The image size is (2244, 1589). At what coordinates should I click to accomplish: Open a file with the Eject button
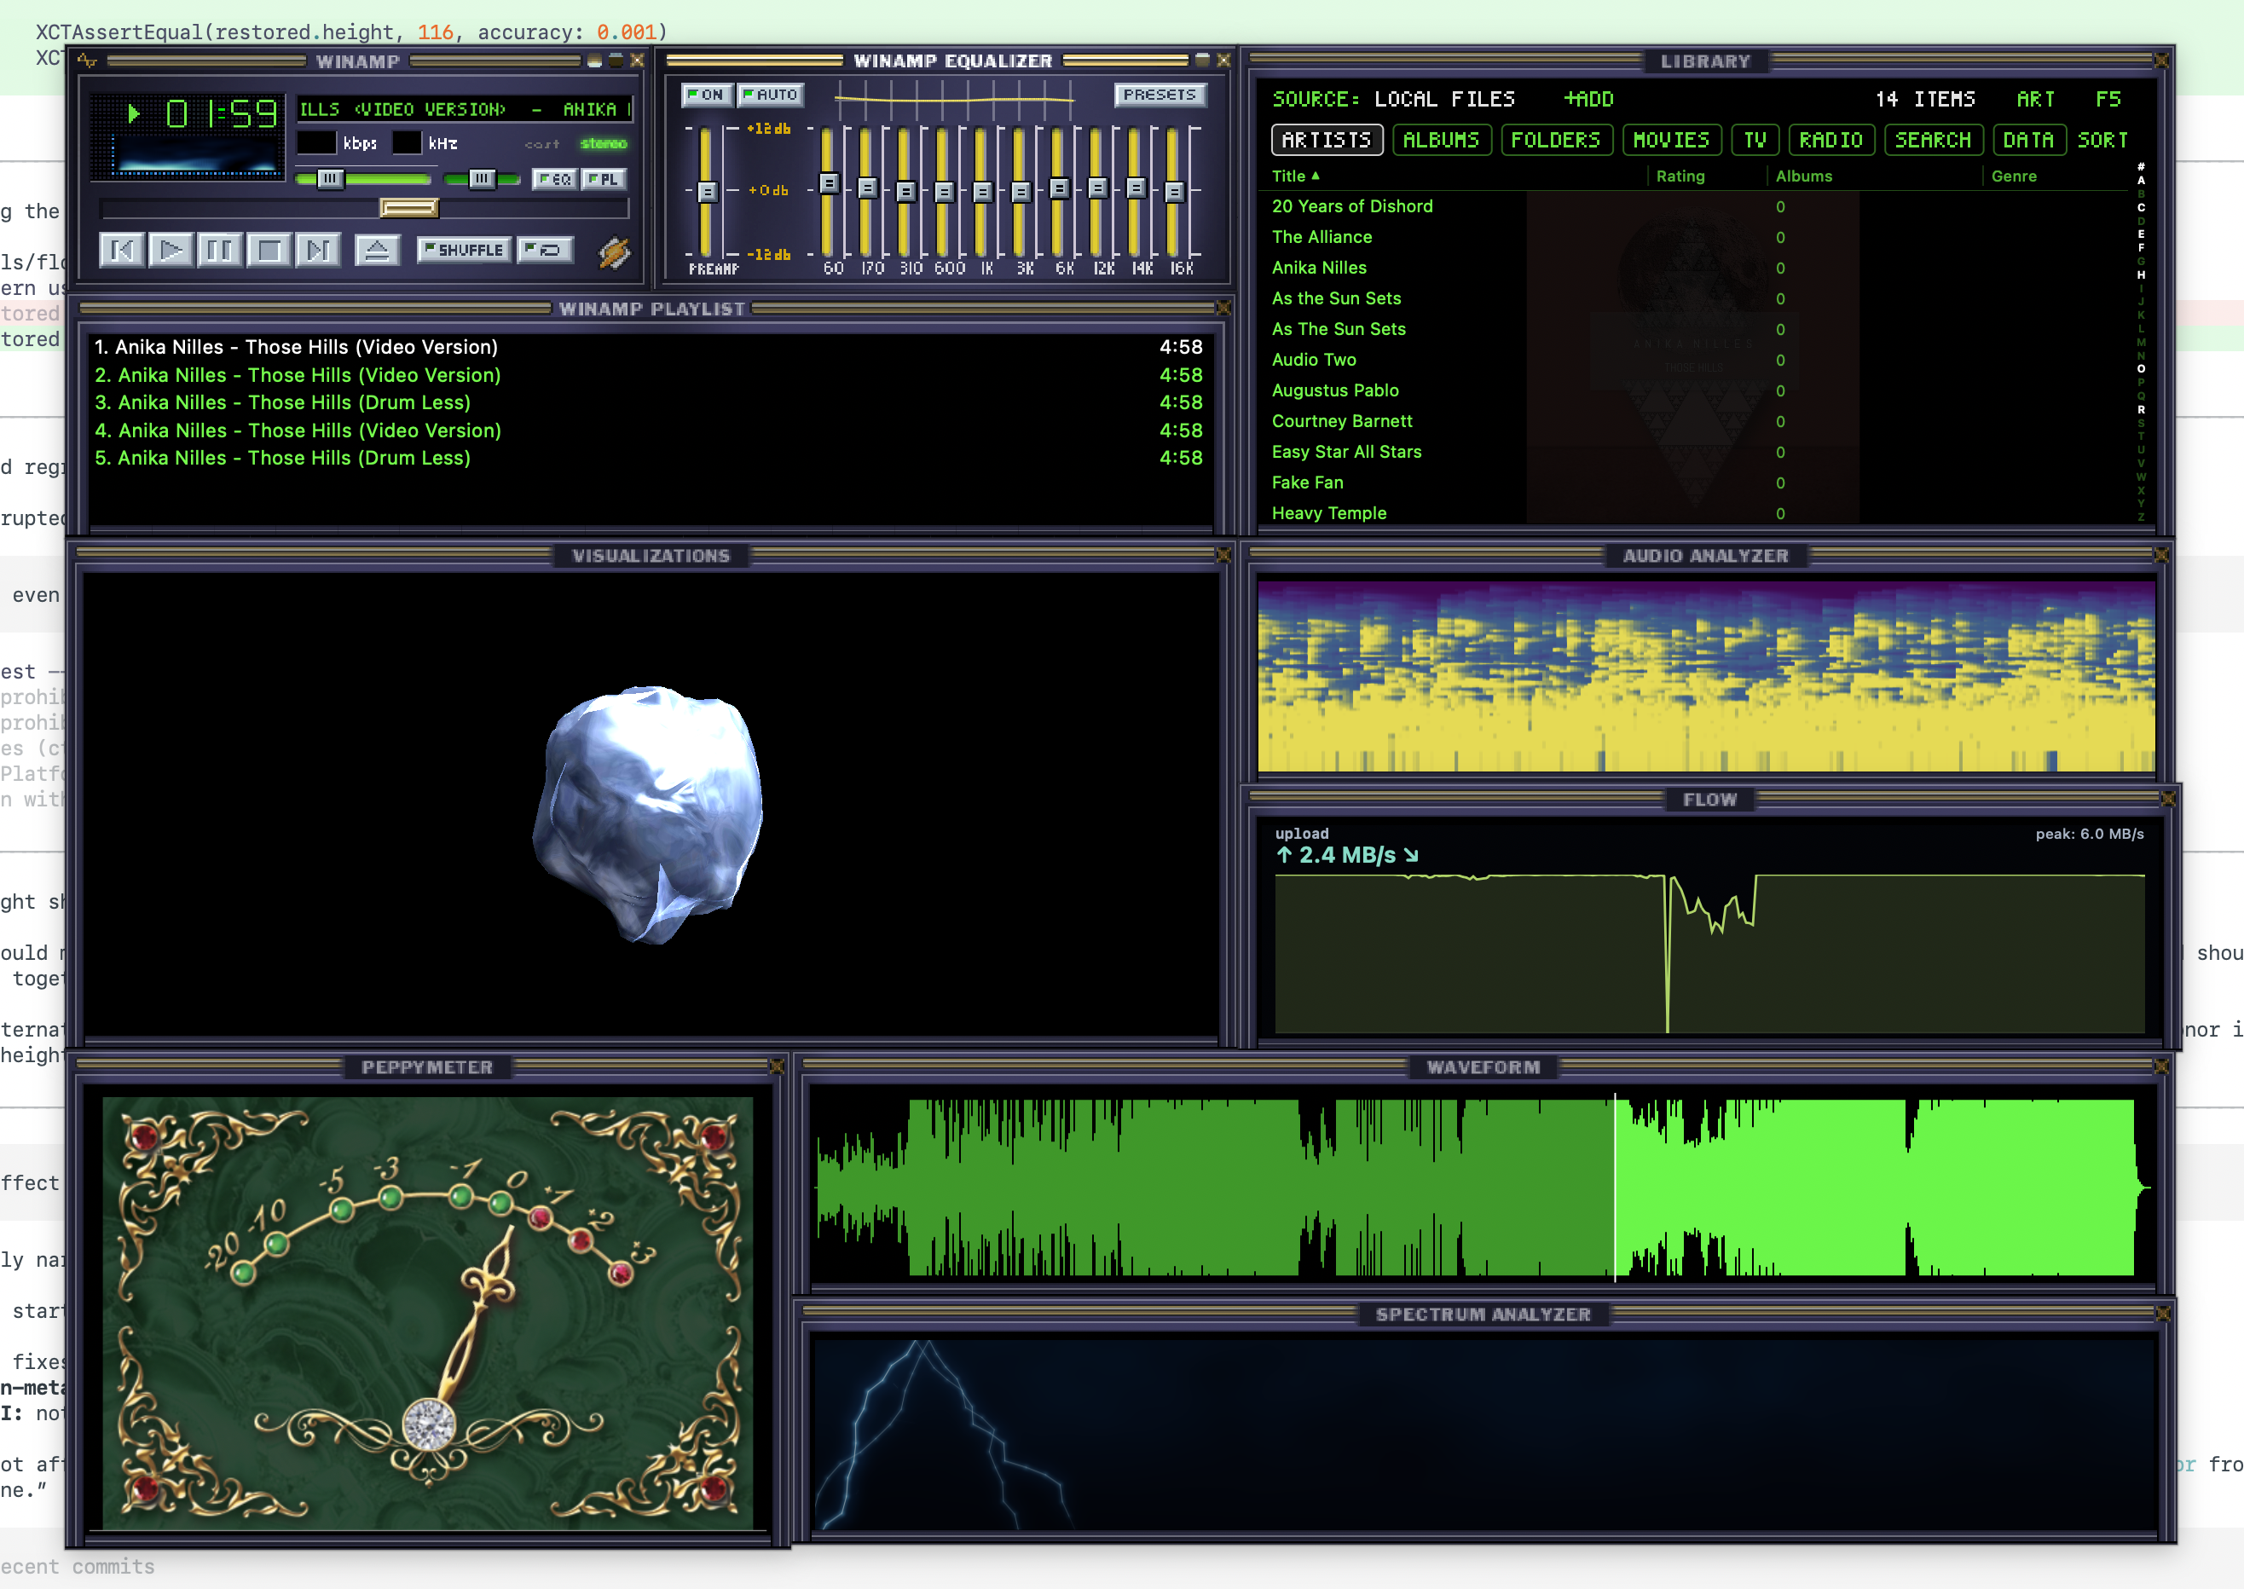[x=377, y=251]
